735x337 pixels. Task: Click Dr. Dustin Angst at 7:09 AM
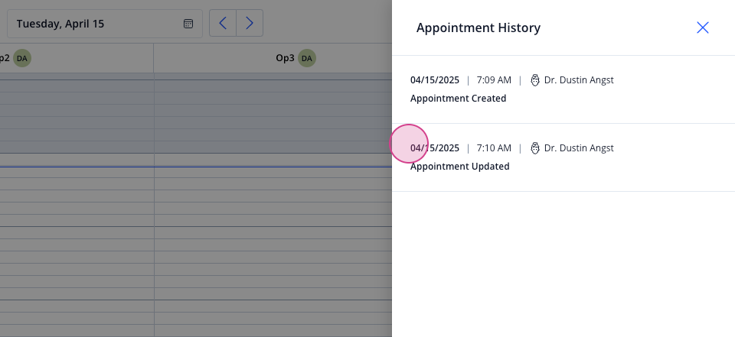coord(579,80)
